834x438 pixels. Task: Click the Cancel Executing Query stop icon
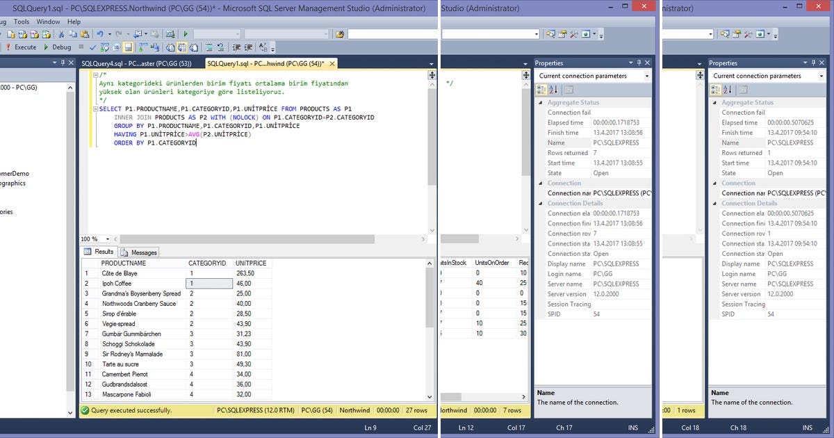(81, 47)
